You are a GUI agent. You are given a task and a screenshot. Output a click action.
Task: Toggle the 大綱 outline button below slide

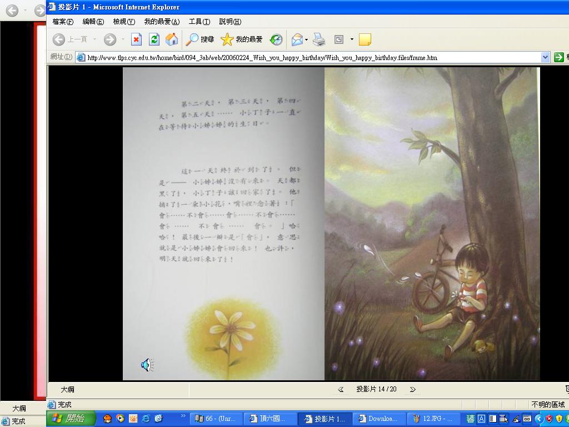click(67, 390)
